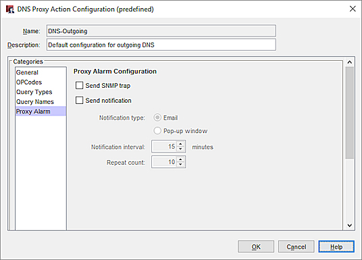Click the scrollbar up arrow
The width and height of the screenshot is (362, 260).
click(350, 62)
